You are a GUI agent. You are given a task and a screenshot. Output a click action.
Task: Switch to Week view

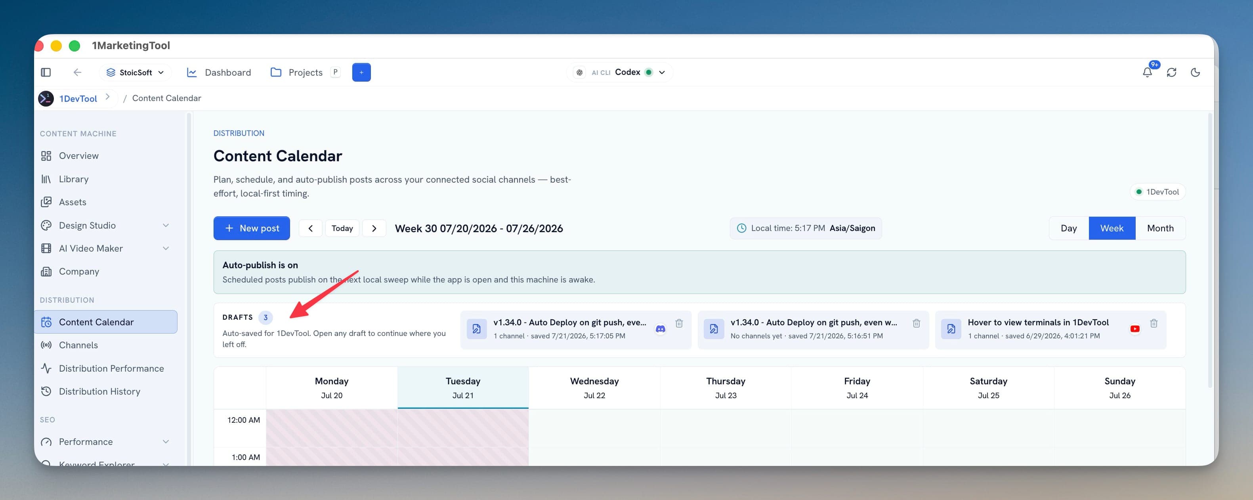1112,228
